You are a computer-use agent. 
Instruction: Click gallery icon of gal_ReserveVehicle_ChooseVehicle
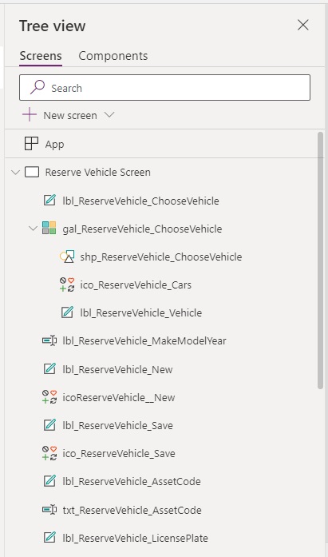(x=49, y=228)
